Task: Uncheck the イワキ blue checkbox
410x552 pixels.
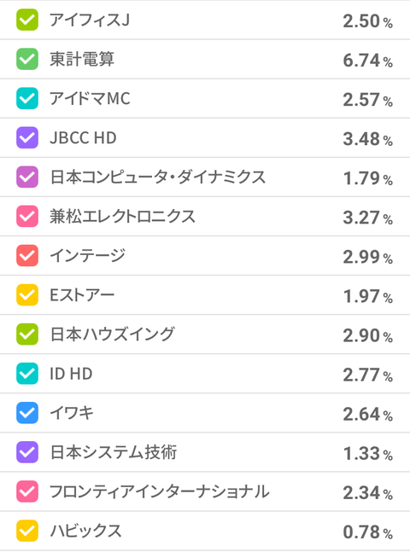Action: 27,413
